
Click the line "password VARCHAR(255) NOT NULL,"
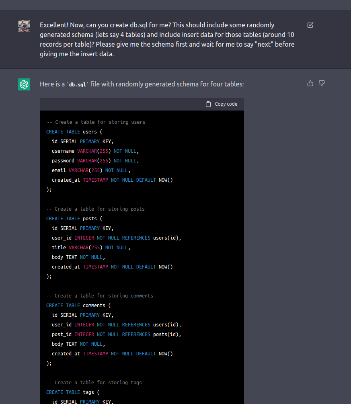(95, 161)
